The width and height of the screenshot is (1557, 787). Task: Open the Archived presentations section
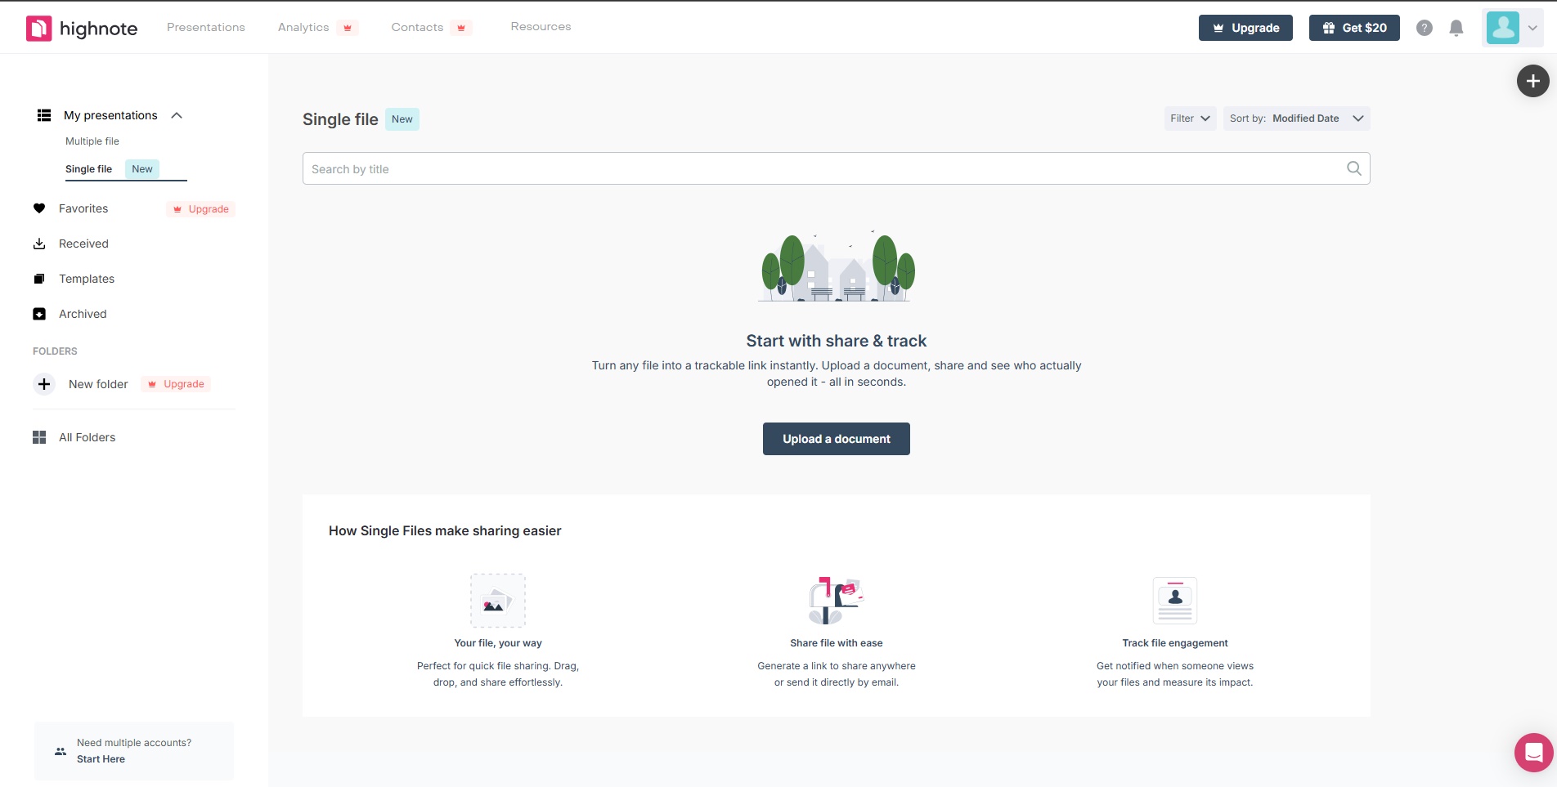82,314
